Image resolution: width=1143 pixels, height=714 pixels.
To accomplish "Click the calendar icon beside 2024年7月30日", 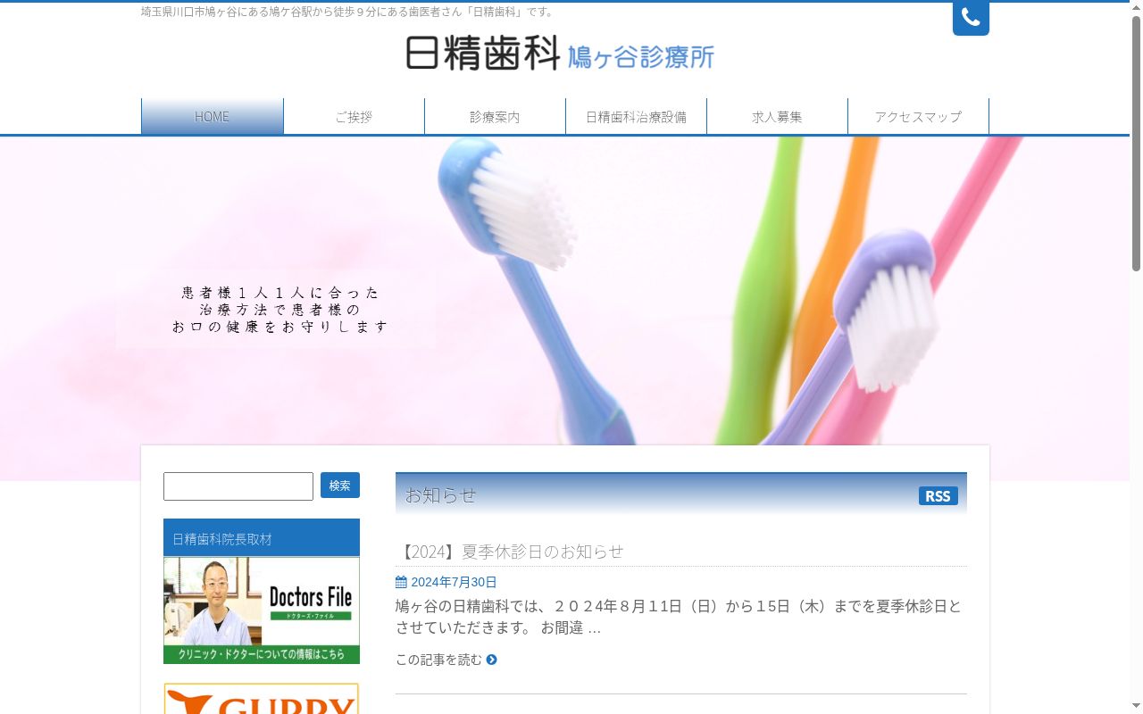I will (x=401, y=582).
